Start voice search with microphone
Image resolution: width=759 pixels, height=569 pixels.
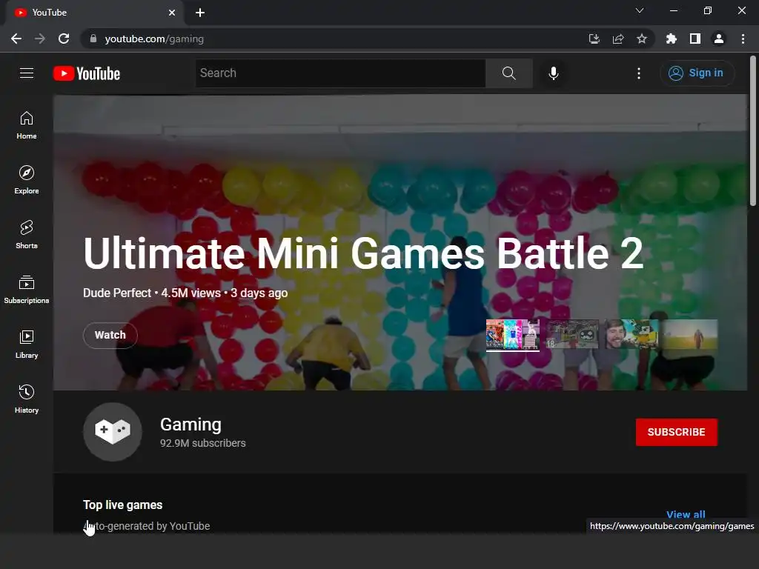point(554,73)
